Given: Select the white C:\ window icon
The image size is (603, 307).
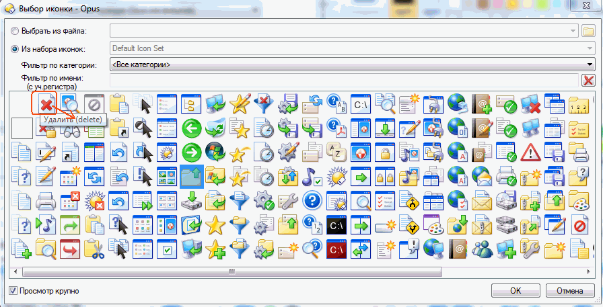Looking at the screenshot, I should 361,104.
